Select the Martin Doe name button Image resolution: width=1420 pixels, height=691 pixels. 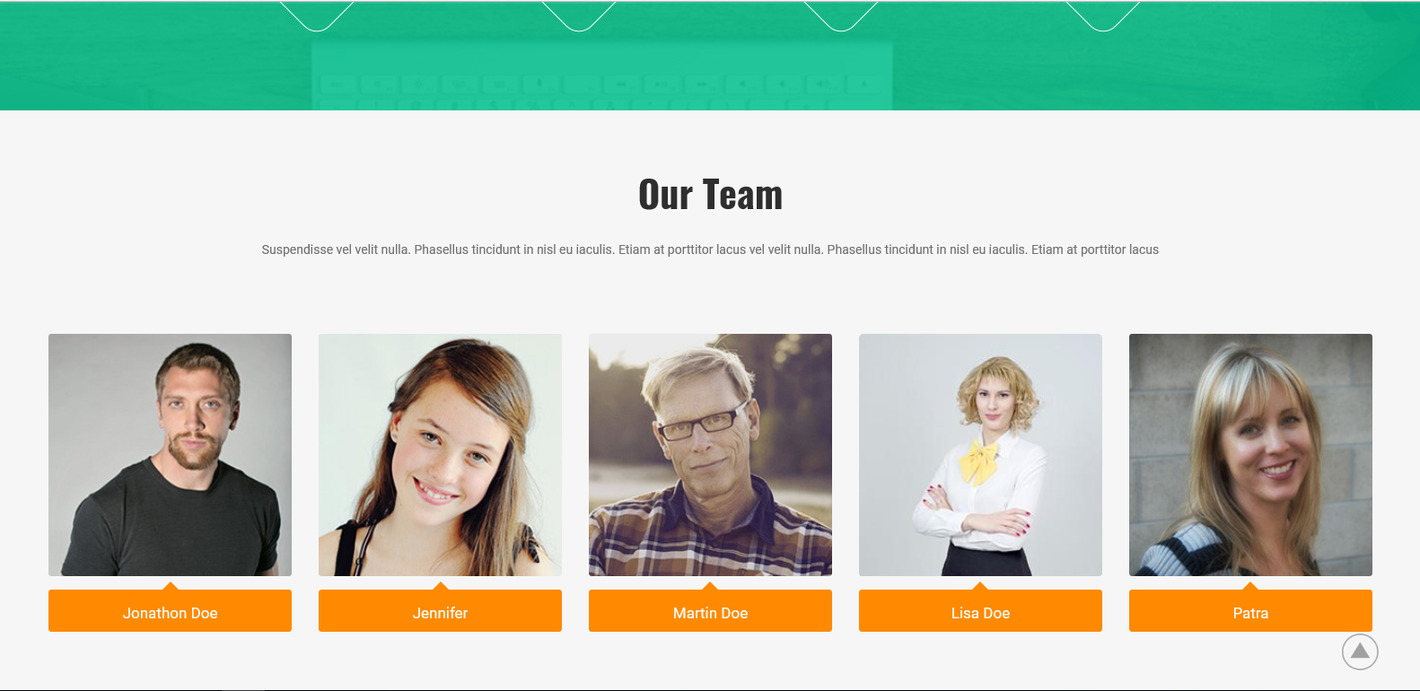[x=710, y=611]
